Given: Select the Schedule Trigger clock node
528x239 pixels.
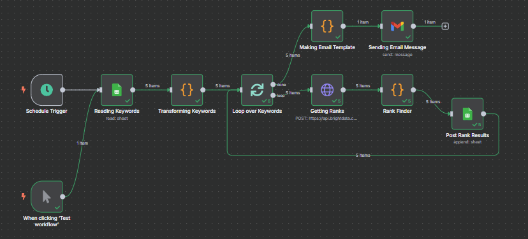Looking at the screenshot, I should [x=47, y=90].
